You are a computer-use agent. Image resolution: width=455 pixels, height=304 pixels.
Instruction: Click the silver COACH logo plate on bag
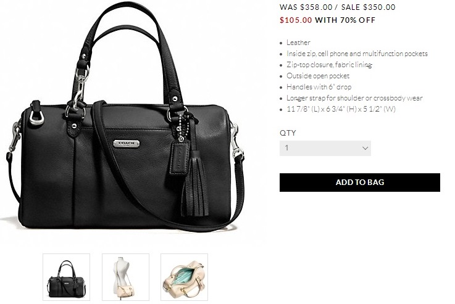coord(126,144)
